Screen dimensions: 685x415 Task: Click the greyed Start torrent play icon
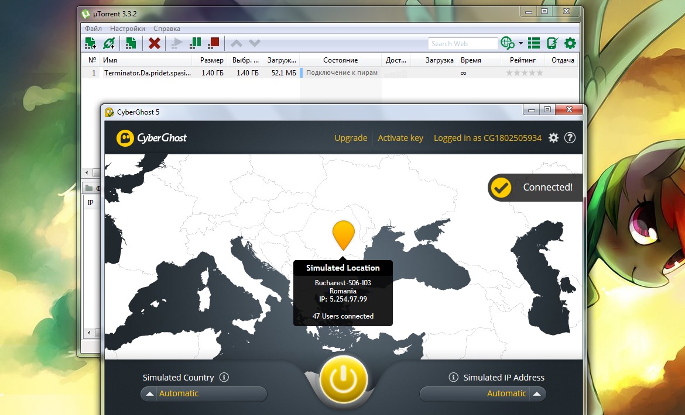(177, 43)
